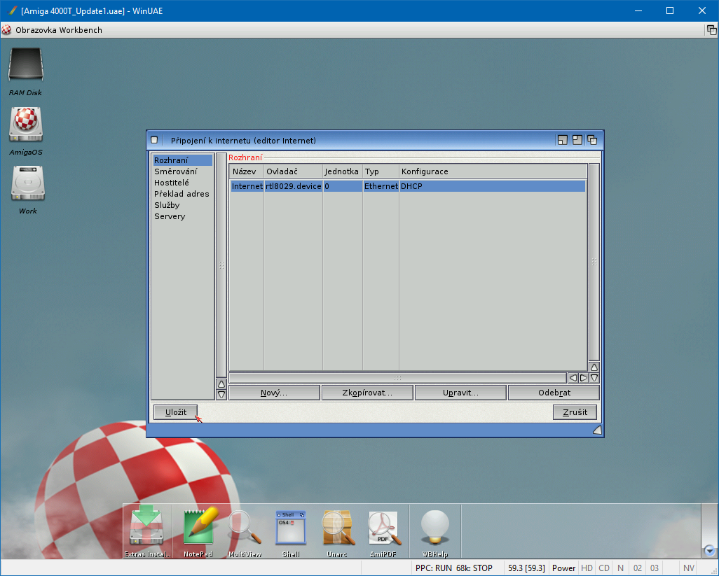Open the Work drive icon
Screen dimensions: 719x576
pos(27,184)
